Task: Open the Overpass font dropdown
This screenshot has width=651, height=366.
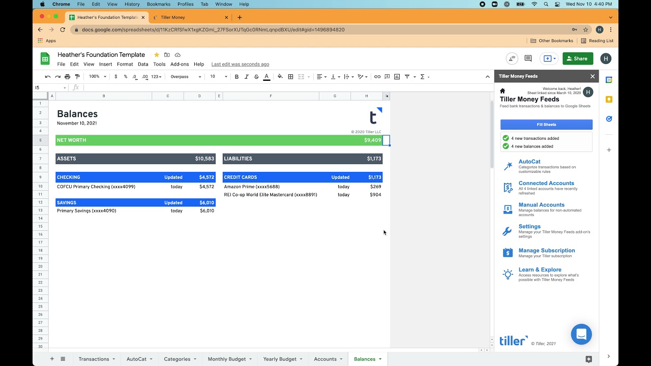Action: point(186,77)
